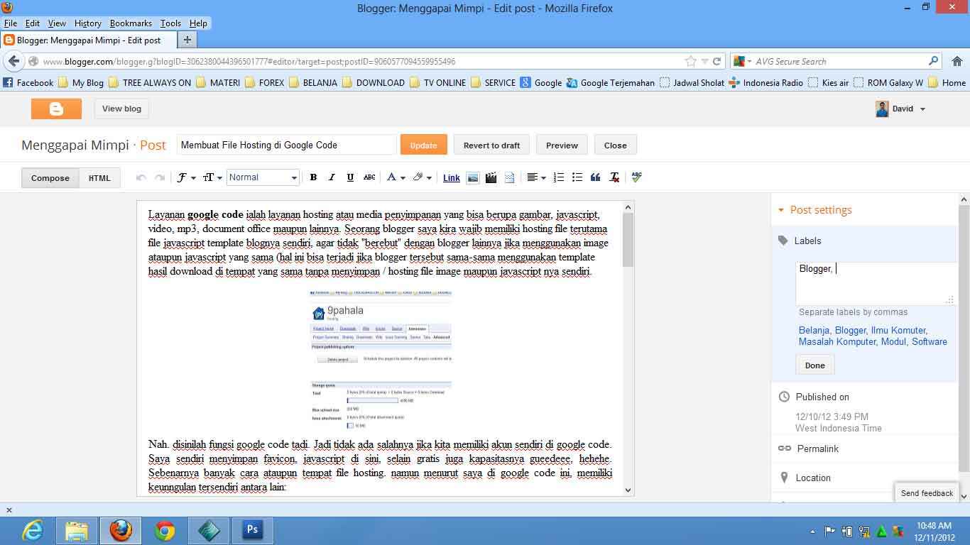Insert a video with clapperboard icon
Screen dimensions: 970x545
(491, 177)
